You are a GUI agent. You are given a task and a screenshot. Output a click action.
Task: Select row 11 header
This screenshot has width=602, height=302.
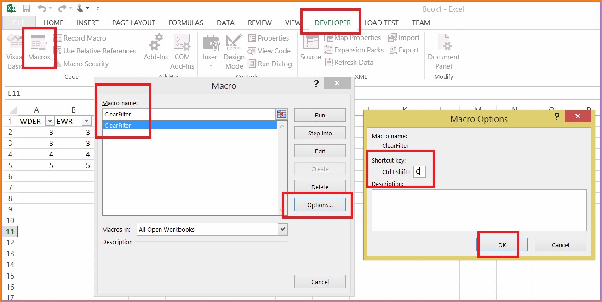pos(11,232)
